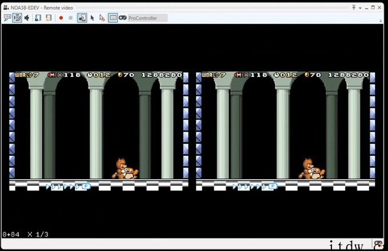This screenshot has width=388, height=251.
Task: Minimize the Remote video window
Action: coord(366,8)
